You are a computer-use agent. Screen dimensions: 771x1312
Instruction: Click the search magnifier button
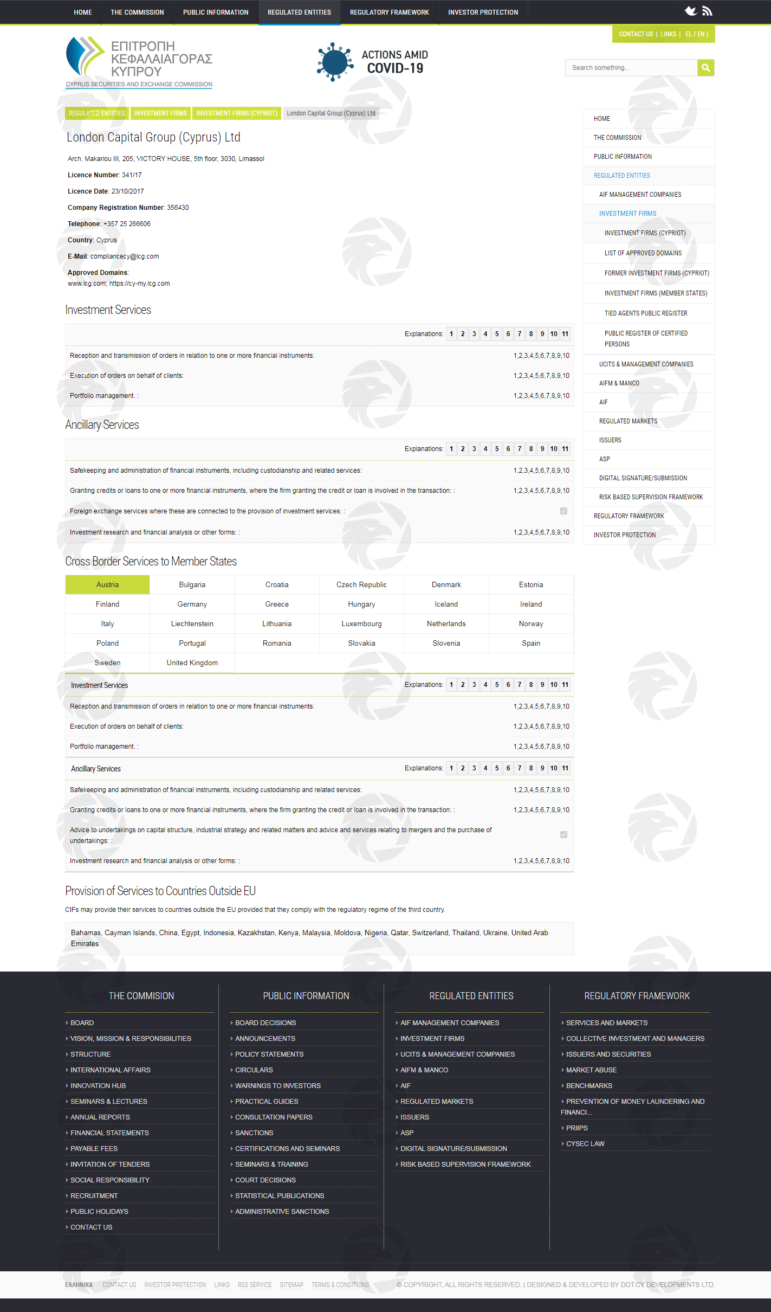point(705,68)
